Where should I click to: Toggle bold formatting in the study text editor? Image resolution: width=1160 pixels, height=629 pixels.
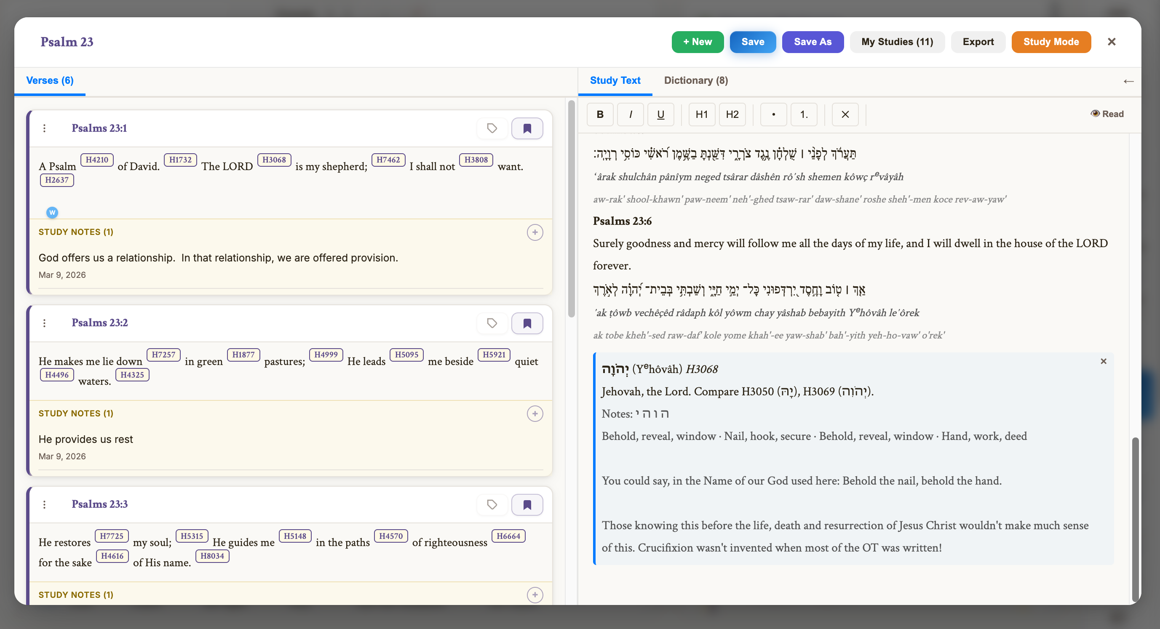coord(600,115)
